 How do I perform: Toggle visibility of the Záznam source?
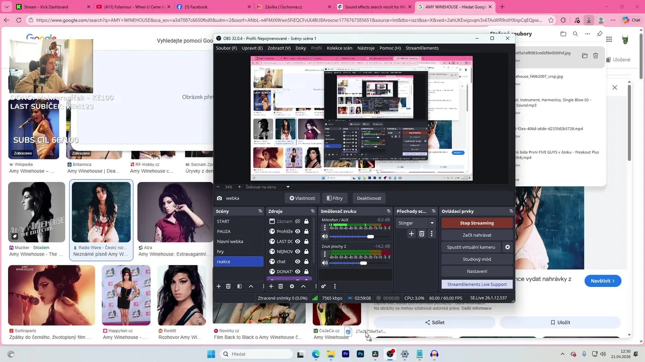point(298,221)
